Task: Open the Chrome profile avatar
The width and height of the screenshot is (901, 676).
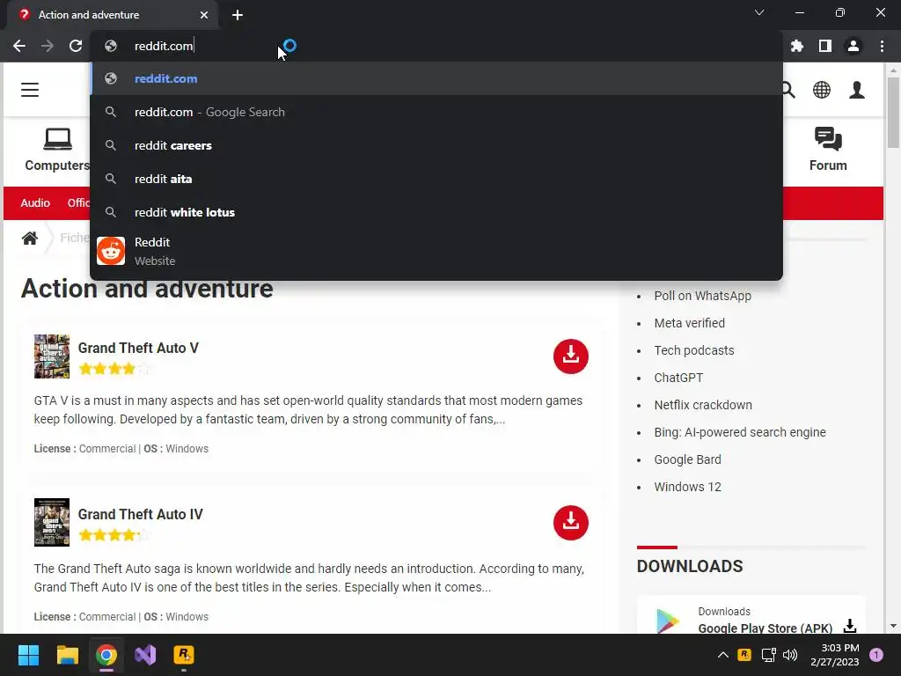Action: [853, 46]
